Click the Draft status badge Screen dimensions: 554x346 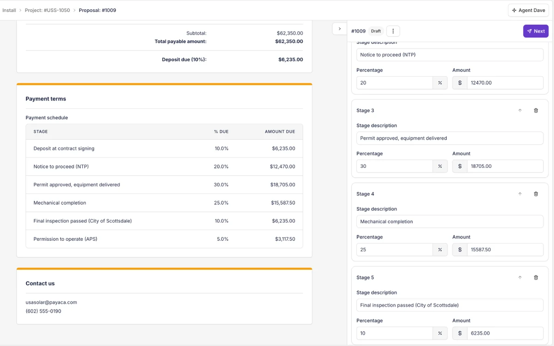coord(376,31)
